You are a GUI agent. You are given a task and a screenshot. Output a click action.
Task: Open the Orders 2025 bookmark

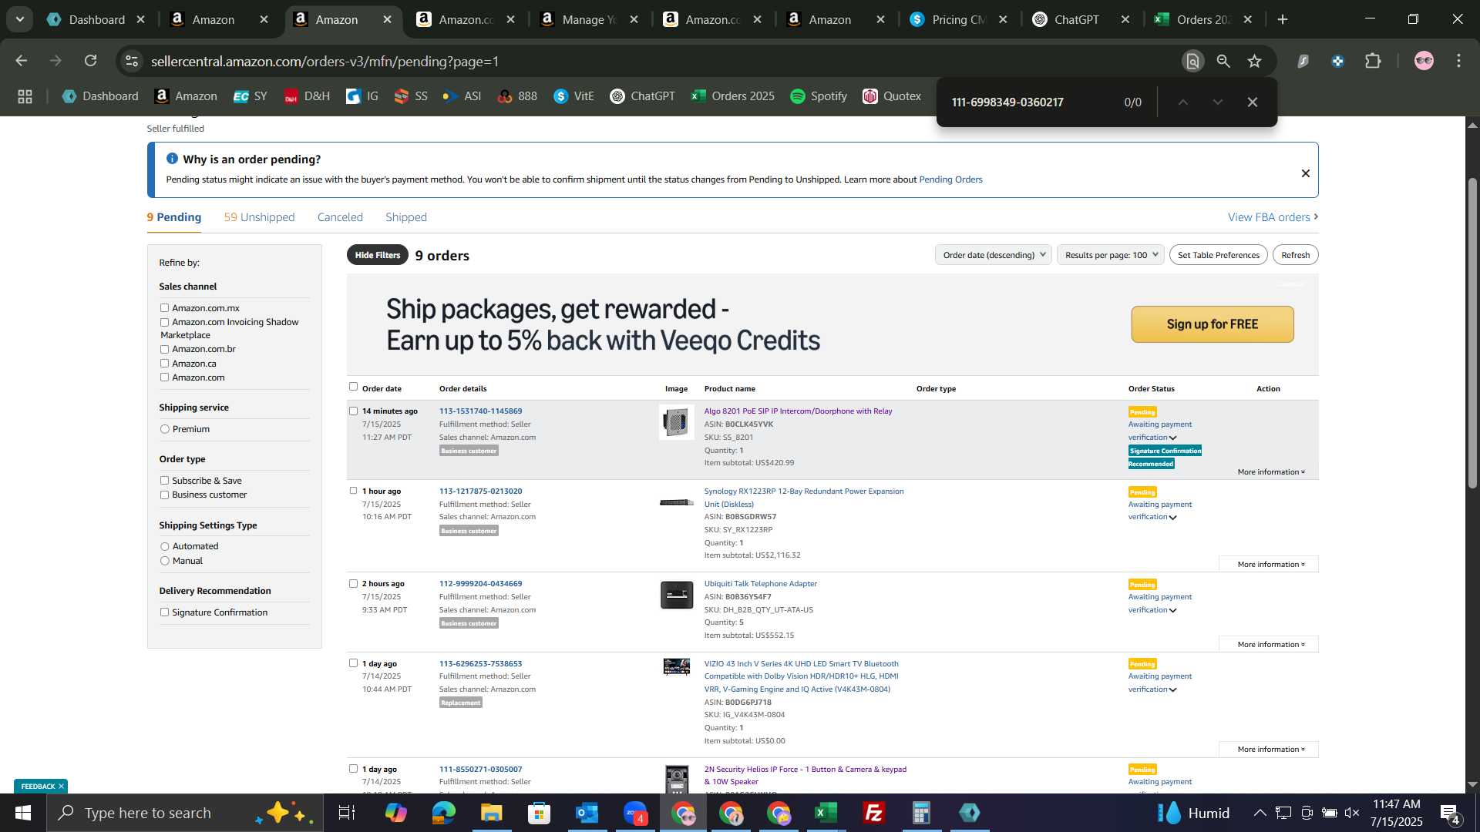coord(732,96)
